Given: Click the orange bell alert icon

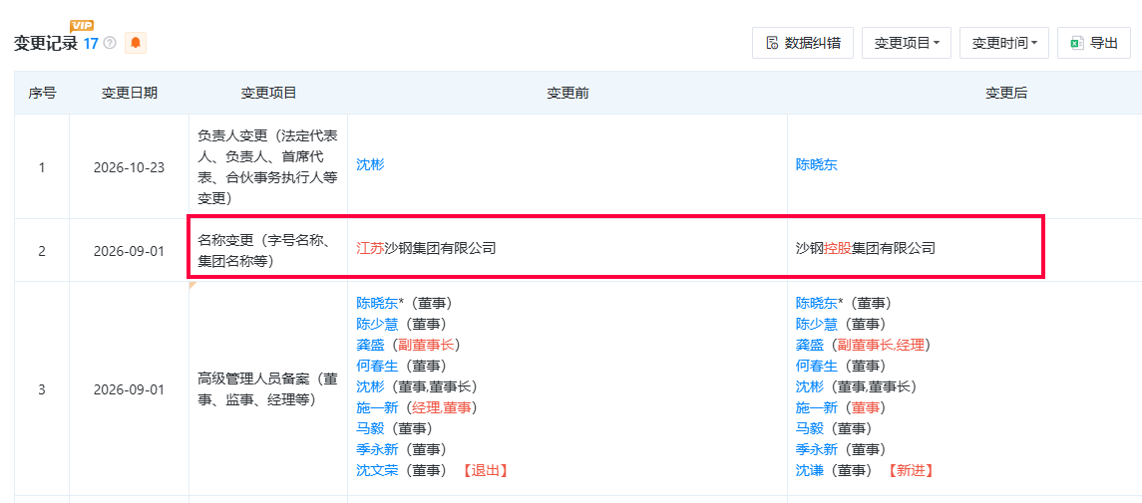Looking at the screenshot, I should point(136,43).
